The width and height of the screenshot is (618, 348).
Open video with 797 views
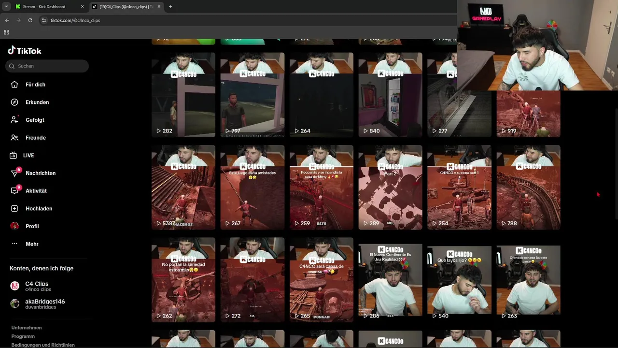point(253,95)
